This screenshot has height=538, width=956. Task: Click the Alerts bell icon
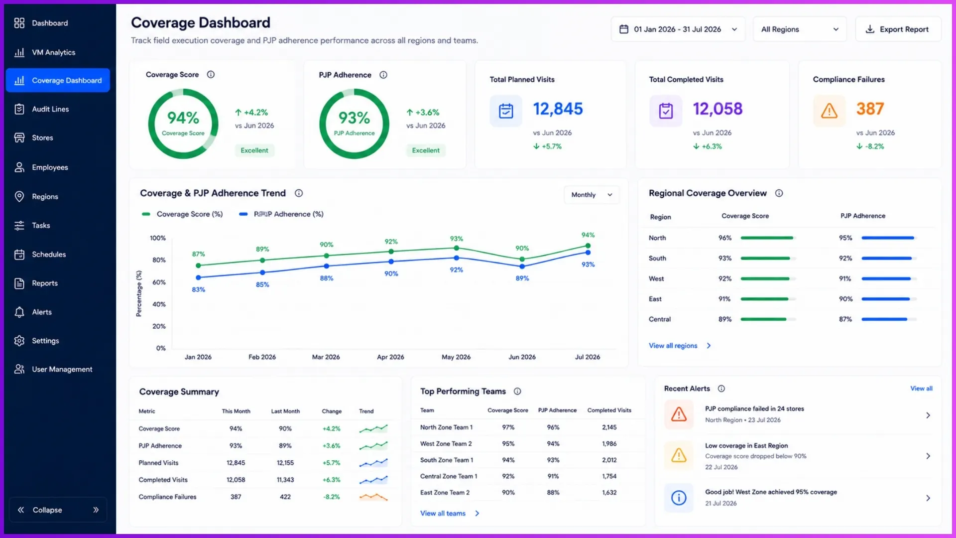(19, 312)
